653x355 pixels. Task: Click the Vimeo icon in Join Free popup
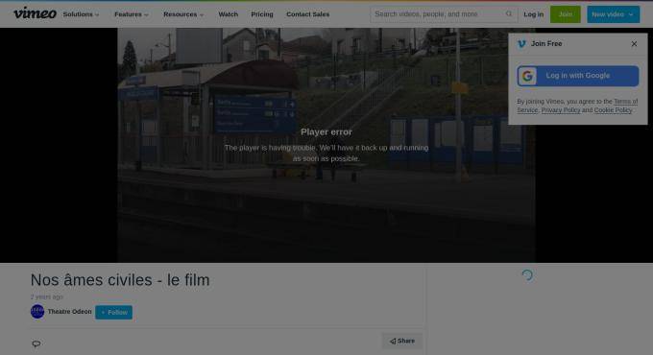(521, 44)
